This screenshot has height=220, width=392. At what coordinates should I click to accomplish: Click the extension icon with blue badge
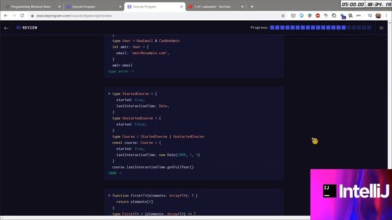click(343, 16)
